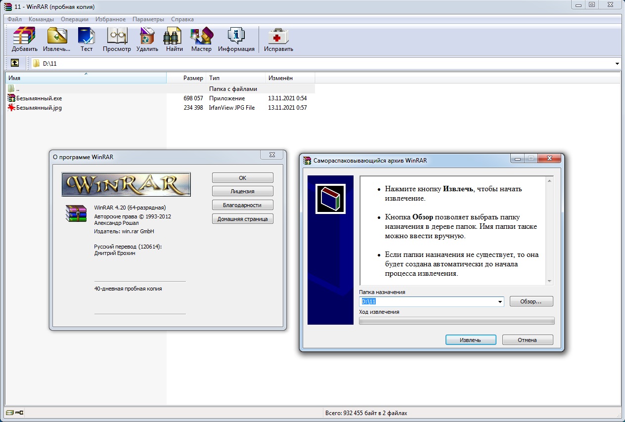Select the parent folder '..' row

tap(160, 89)
